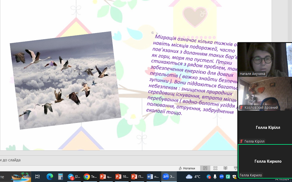
Task: Open the first PowerPoint taskbar window
Action: [106, 176]
